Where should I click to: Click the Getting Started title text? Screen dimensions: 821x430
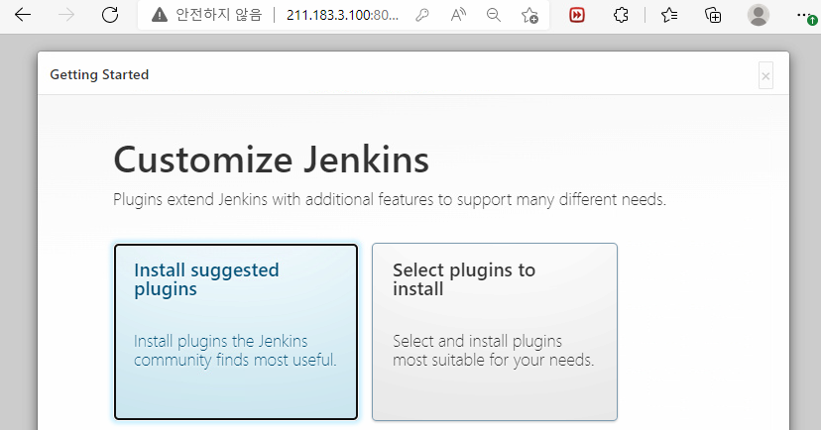click(99, 75)
